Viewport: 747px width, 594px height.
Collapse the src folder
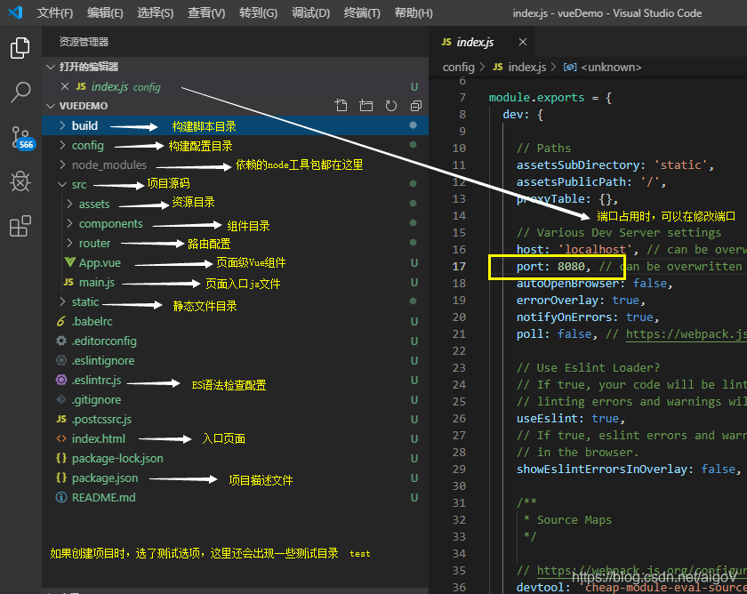pyautogui.click(x=62, y=184)
